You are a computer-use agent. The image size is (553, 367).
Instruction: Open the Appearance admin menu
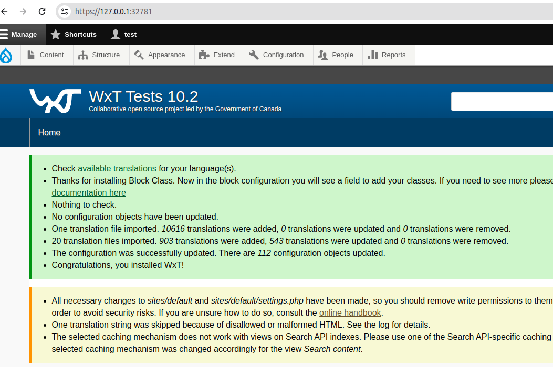tap(162, 55)
